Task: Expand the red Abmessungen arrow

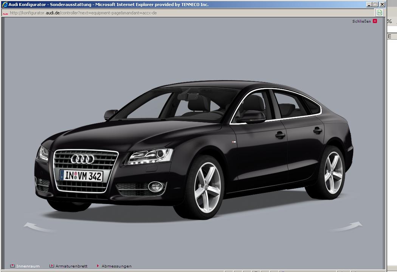Action: point(98,266)
